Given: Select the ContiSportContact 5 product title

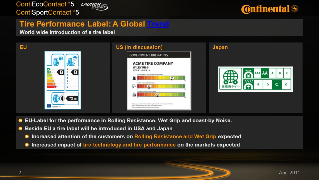Looking at the screenshot, I should 47,12.
